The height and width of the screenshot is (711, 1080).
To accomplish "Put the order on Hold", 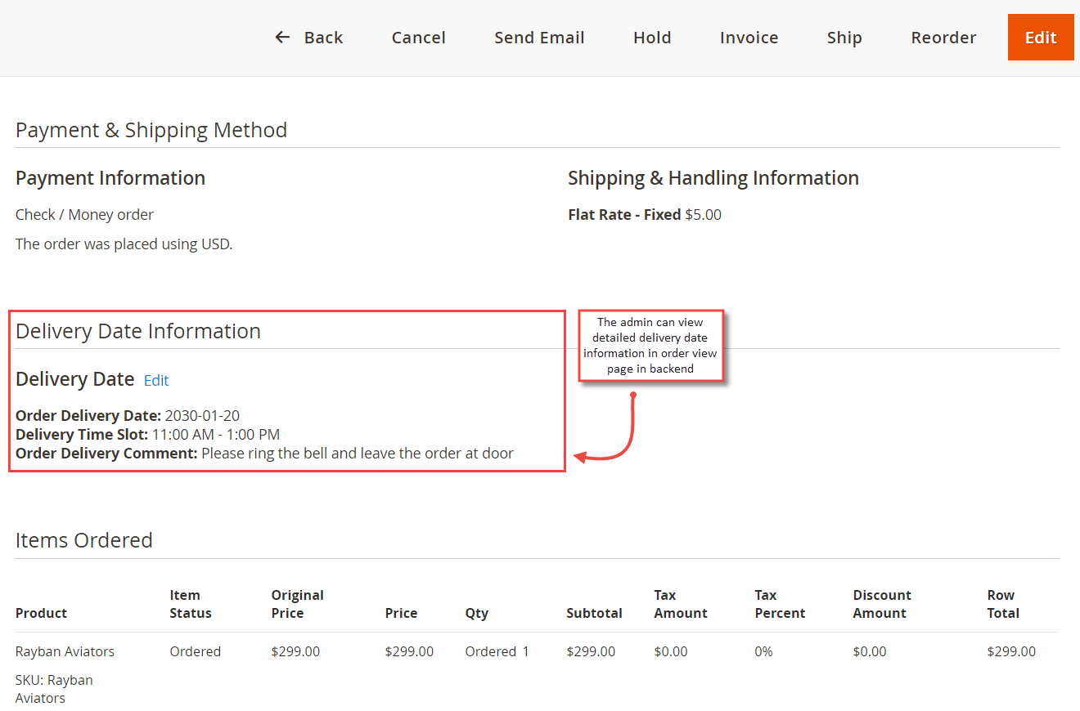I will (652, 37).
